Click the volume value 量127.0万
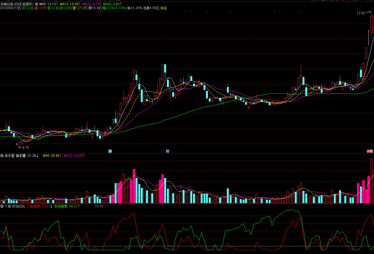Image resolution: width=374 pixels, height=254 pixels. click(x=80, y=8)
